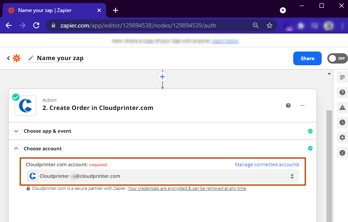The height and width of the screenshot is (222, 348).
Task: Click the Learn More link in the banner
Action: 225,41
